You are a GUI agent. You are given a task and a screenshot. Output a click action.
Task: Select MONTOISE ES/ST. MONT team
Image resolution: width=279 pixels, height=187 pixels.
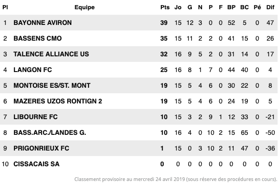[52, 85]
